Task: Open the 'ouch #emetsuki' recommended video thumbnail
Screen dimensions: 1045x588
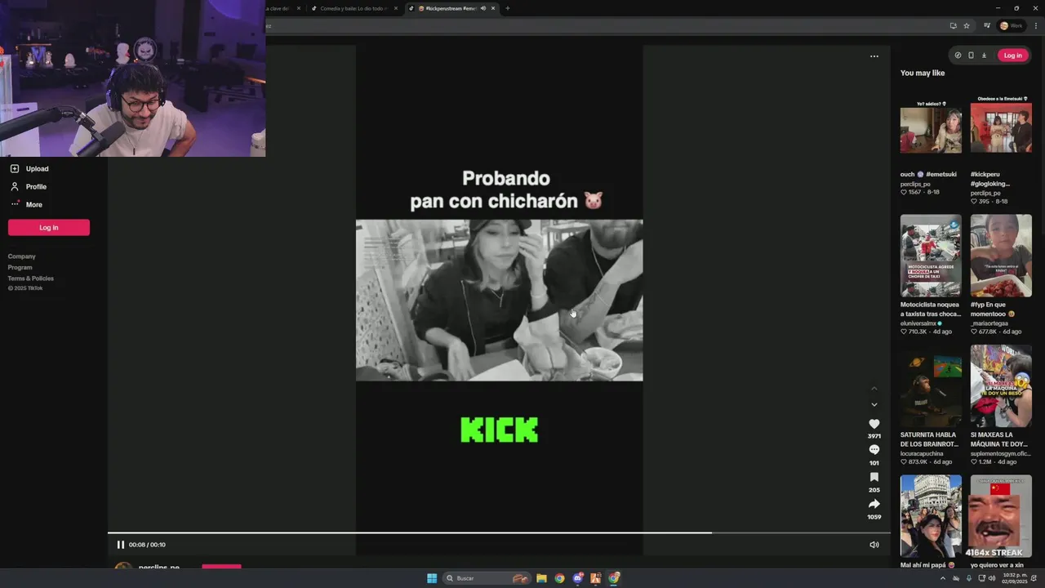Action: point(931,125)
